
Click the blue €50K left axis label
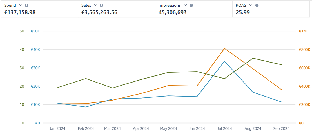click(35, 31)
